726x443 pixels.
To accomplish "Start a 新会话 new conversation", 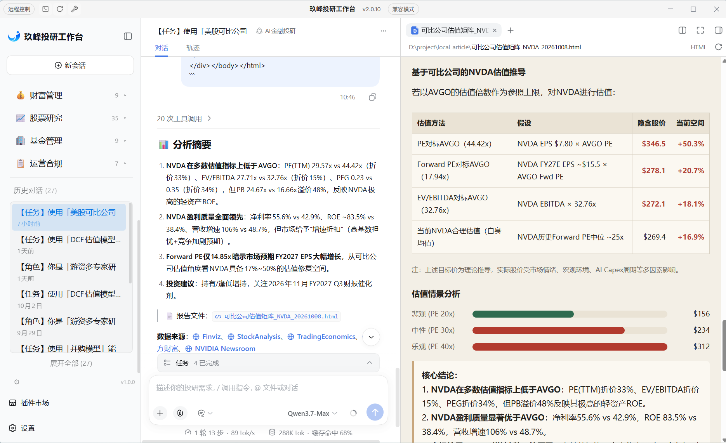I will [70, 65].
